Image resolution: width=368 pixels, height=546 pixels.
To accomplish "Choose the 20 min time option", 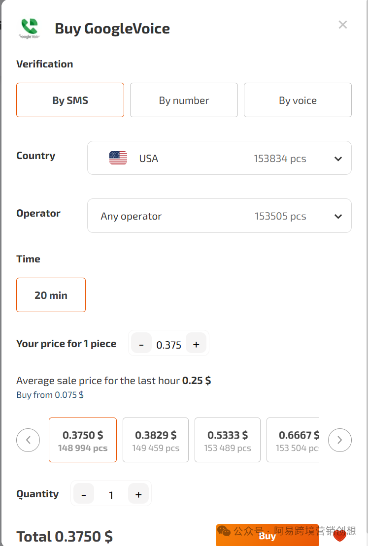I will [51, 295].
